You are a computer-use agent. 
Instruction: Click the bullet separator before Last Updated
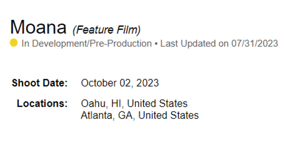click(x=156, y=44)
